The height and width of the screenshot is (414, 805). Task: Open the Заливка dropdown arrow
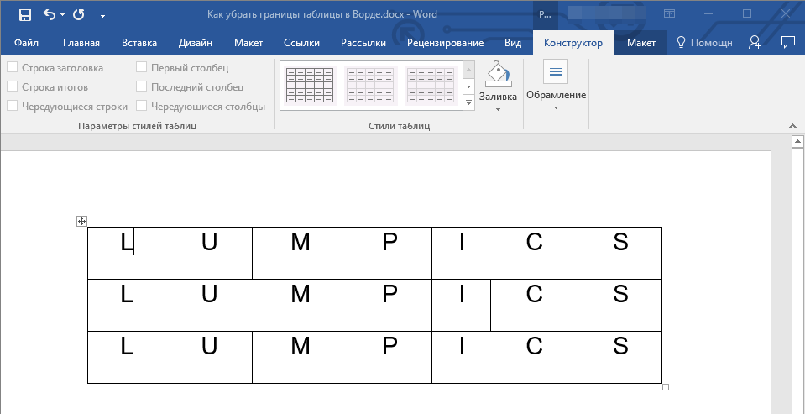497,109
